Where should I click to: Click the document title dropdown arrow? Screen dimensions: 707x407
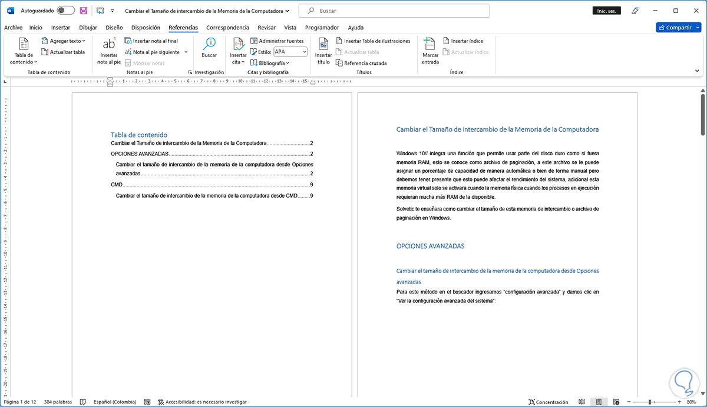click(x=287, y=11)
